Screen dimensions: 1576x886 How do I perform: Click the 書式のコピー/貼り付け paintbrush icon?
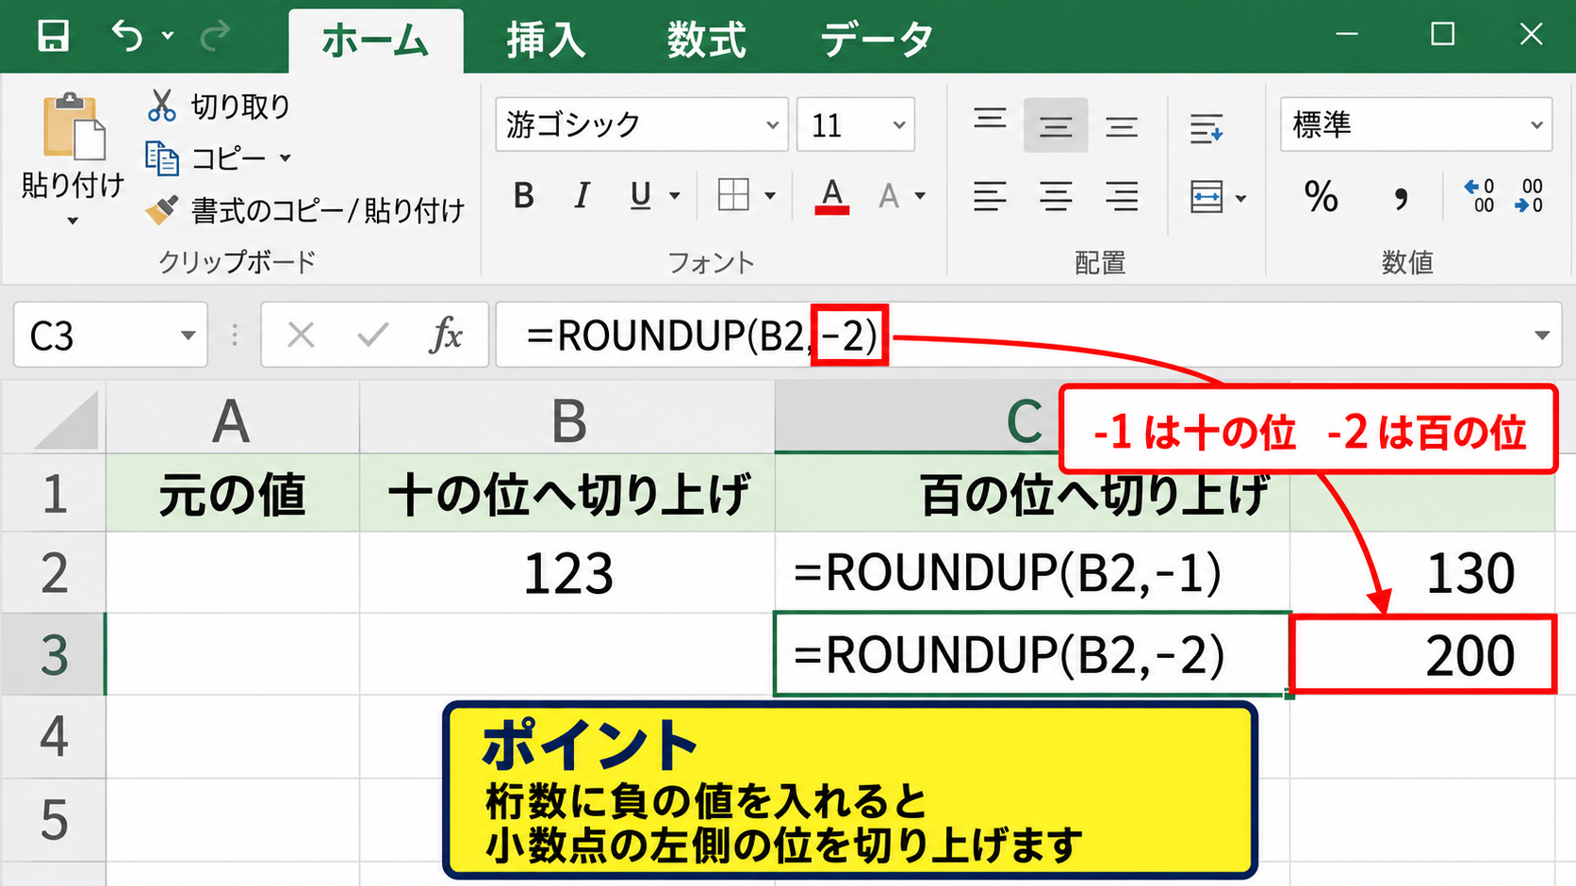(x=161, y=209)
